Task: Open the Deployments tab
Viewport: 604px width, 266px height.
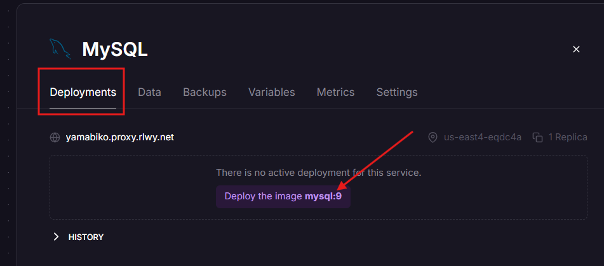Action: 83,93
